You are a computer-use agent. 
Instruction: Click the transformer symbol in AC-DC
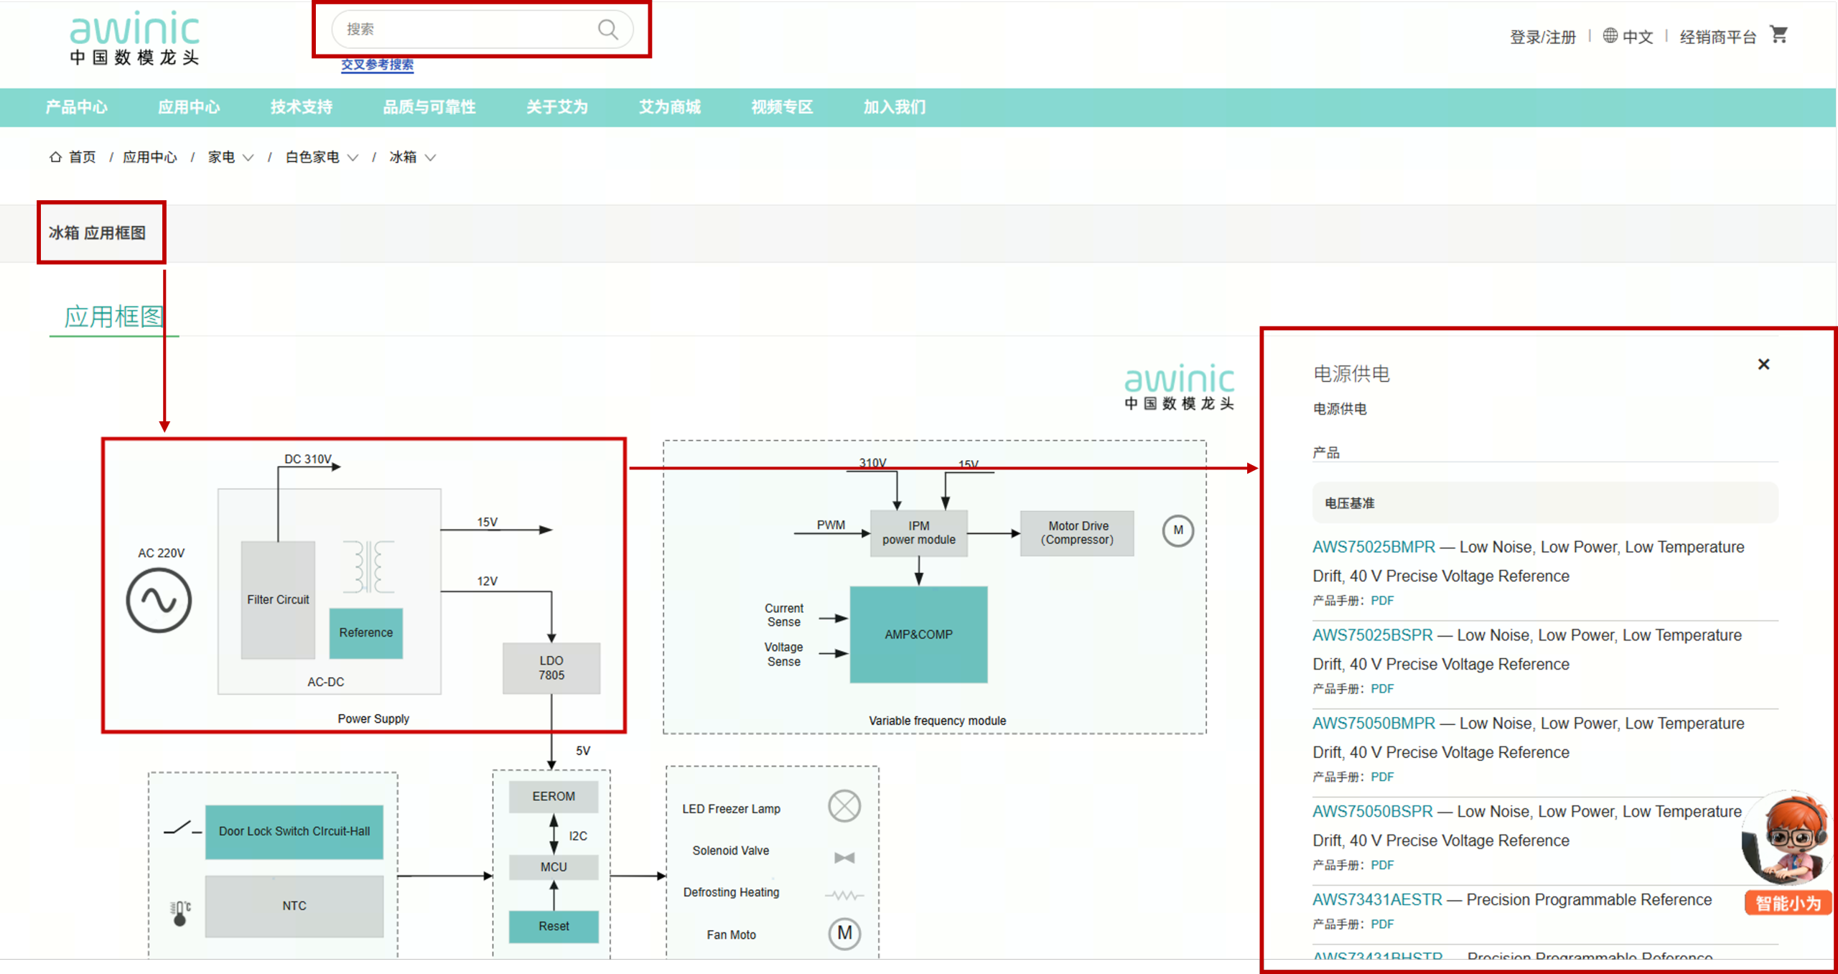click(369, 567)
